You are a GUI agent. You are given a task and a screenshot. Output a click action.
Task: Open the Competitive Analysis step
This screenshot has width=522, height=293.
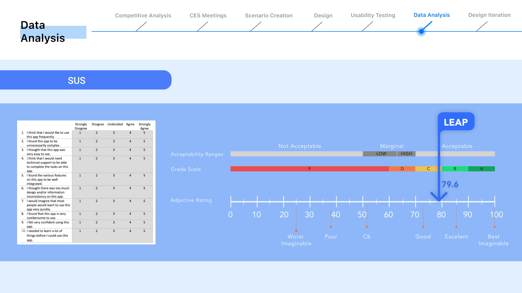click(143, 15)
